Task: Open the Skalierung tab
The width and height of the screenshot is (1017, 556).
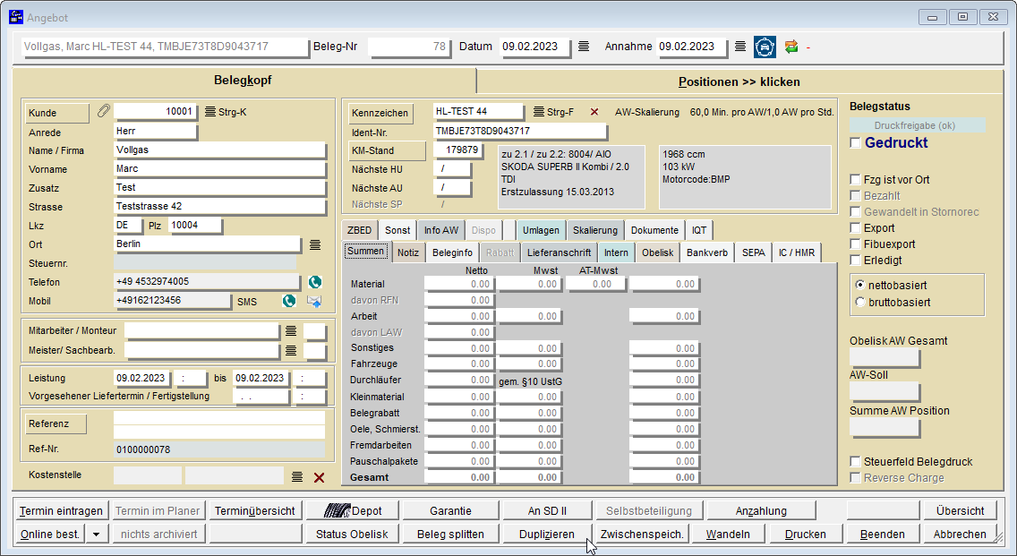Action: [594, 230]
